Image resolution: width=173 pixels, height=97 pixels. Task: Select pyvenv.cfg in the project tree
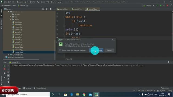pos(17,27)
